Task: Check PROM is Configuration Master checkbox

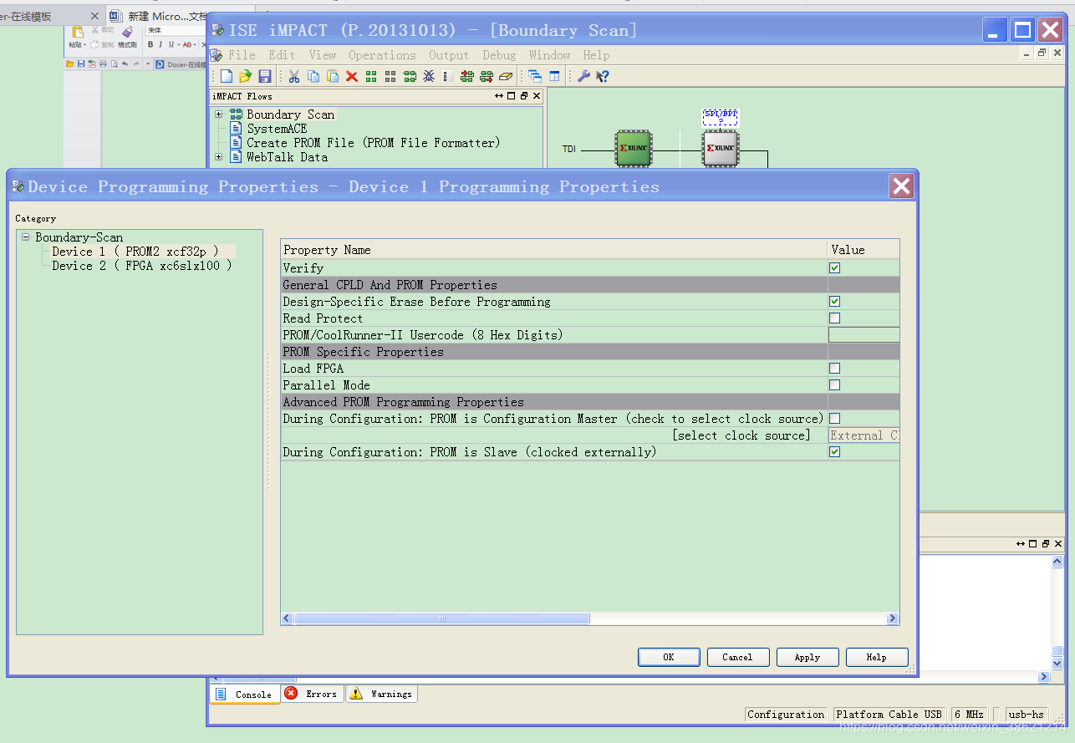Action: tap(834, 419)
